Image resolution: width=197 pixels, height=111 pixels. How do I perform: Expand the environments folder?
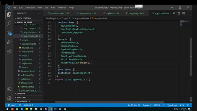tap(29, 44)
